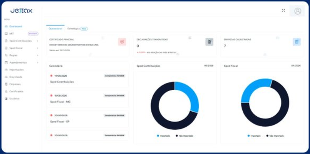Expand the Regras submenu chevron
The image size is (310, 154).
(x=37, y=55)
